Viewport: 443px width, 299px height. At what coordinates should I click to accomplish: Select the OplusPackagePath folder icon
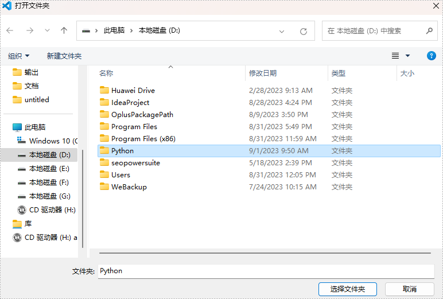104,114
